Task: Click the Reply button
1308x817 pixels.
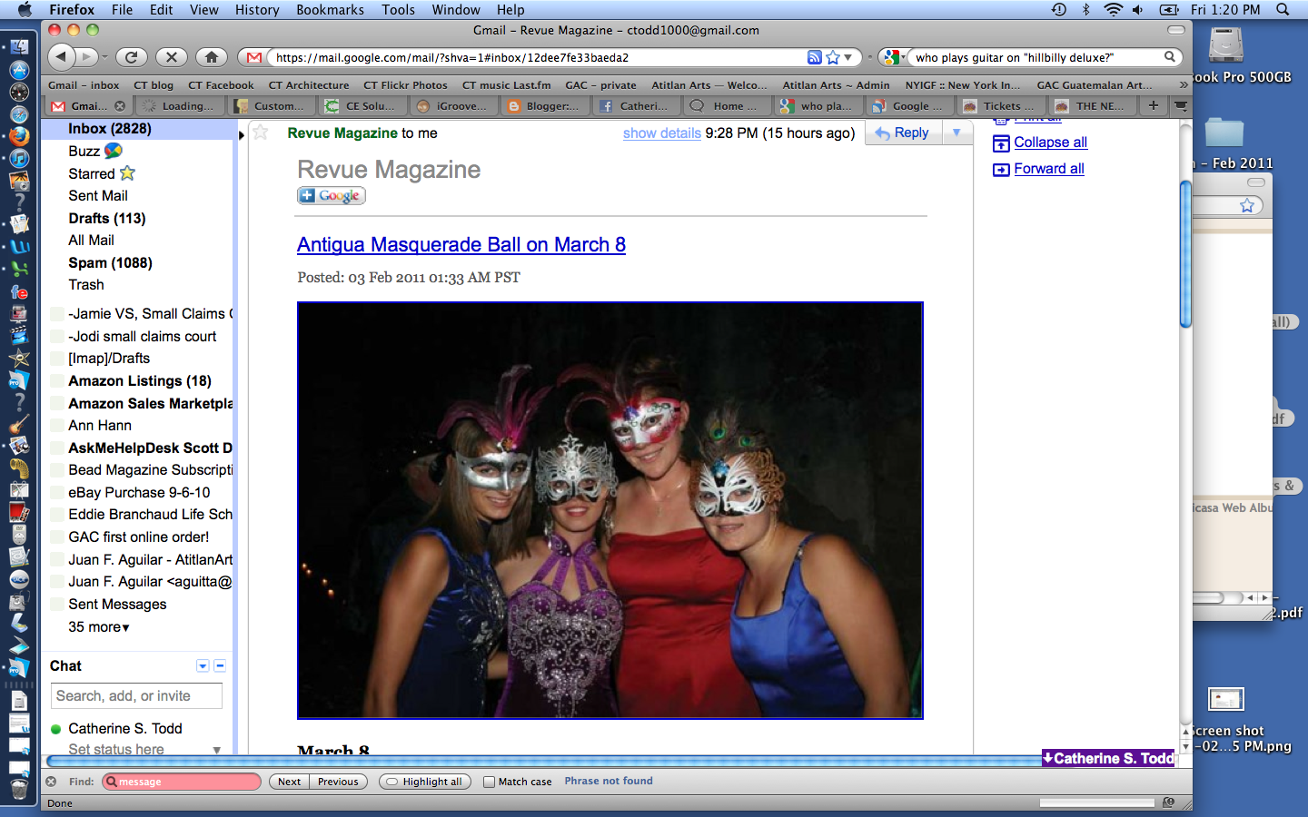Action: click(903, 133)
